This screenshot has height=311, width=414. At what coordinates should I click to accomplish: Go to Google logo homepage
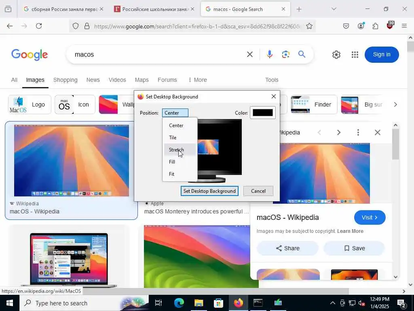coord(30,55)
